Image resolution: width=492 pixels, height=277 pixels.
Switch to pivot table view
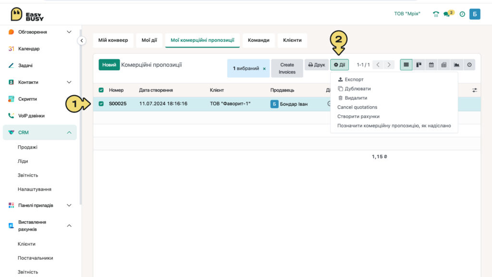pyautogui.click(x=443, y=65)
